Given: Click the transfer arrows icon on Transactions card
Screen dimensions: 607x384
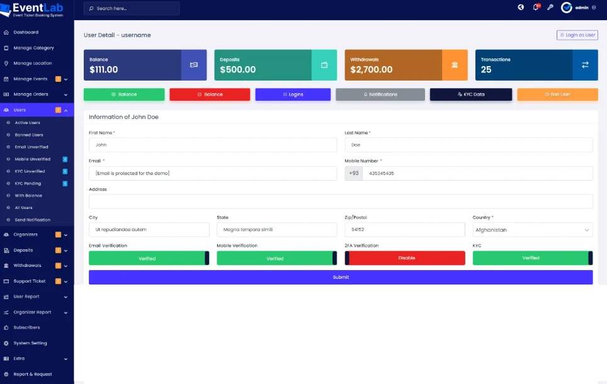Looking at the screenshot, I should point(585,65).
